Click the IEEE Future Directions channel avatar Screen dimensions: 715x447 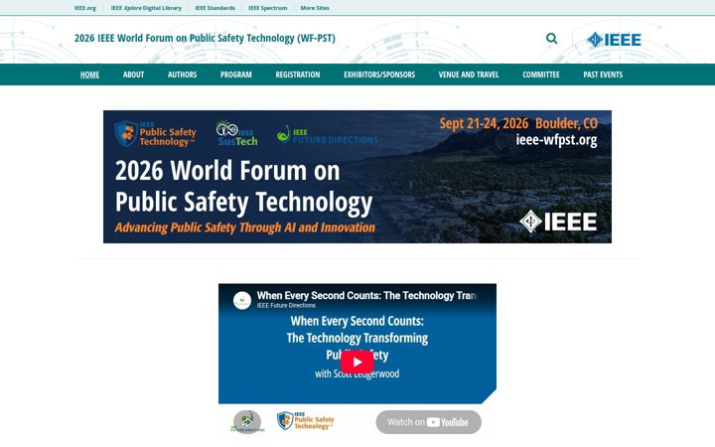[x=242, y=301]
